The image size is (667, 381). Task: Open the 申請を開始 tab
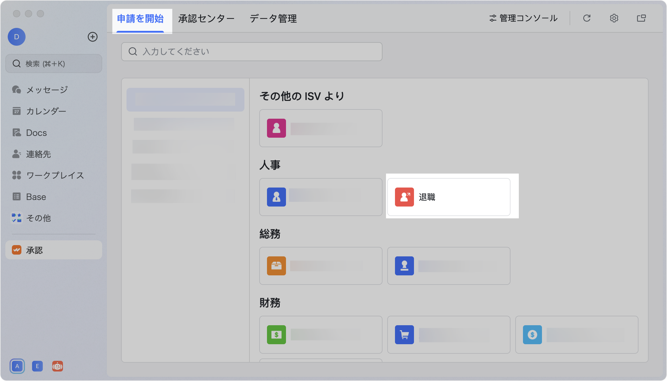tap(140, 19)
